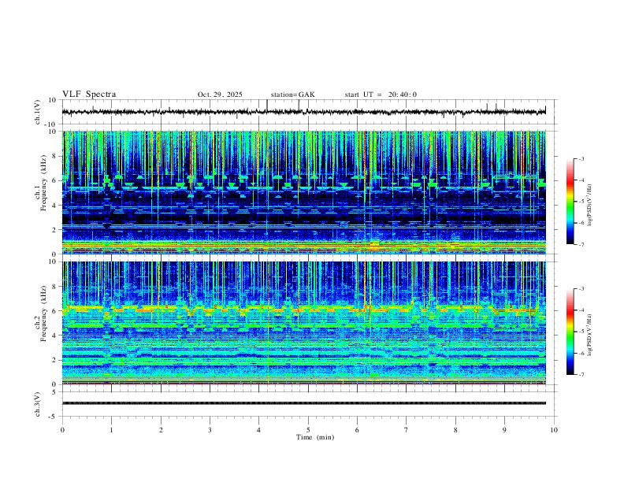The height and width of the screenshot is (482, 624).
Task: Click the "10" minute tick on time axis
Action: click(x=554, y=430)
